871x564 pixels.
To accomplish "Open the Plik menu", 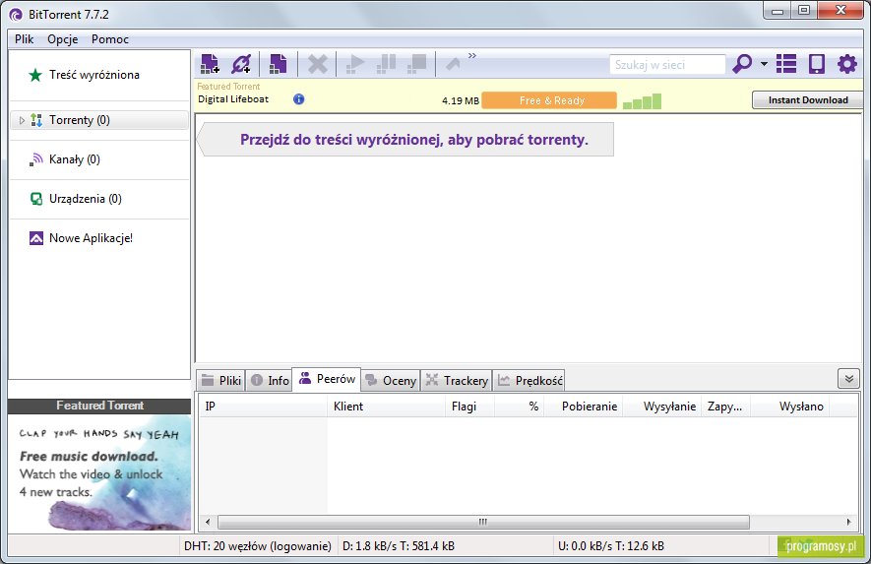I will tap(25, 39).
